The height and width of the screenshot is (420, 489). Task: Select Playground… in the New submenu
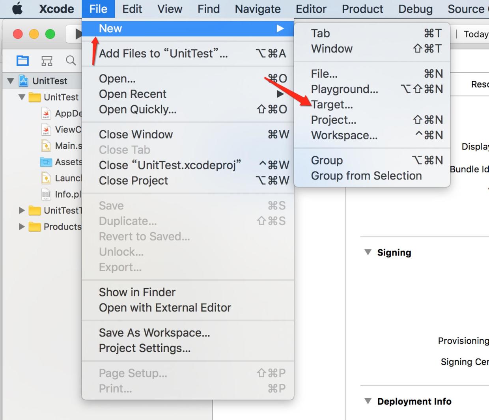pyautogui.click(x=344, y=89)
